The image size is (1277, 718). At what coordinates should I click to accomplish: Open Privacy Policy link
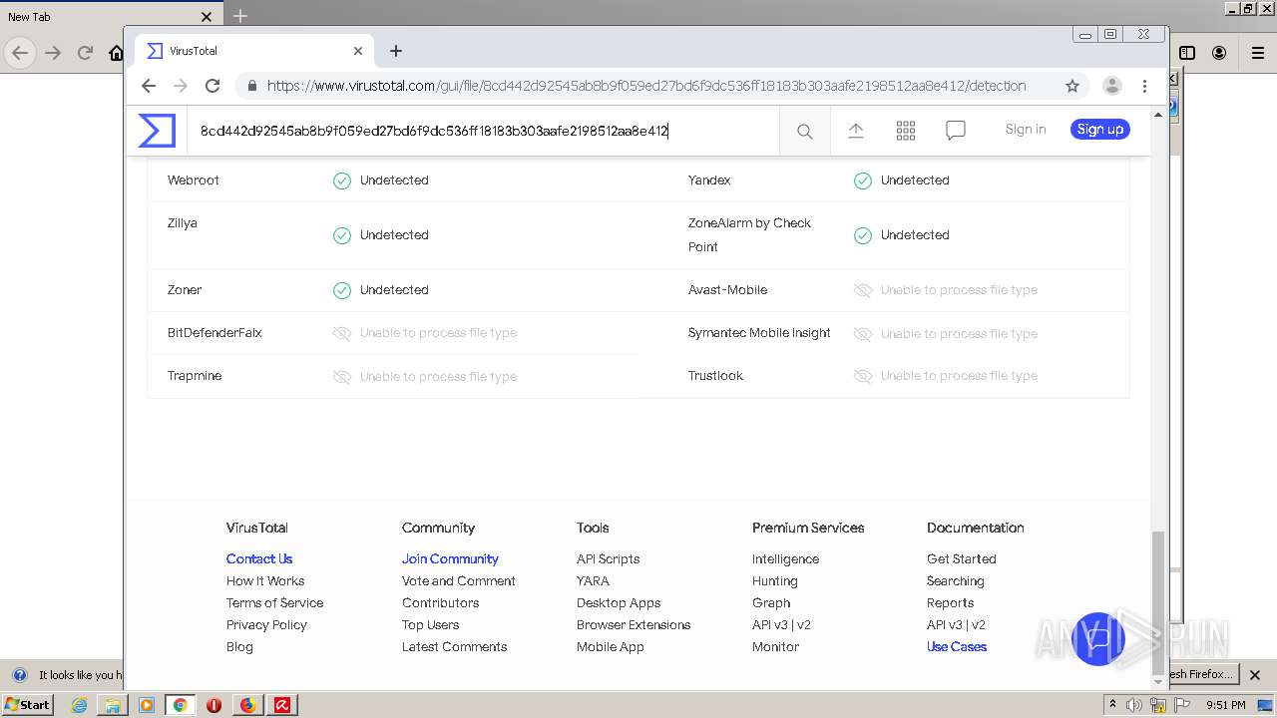(x=266, y=625)
